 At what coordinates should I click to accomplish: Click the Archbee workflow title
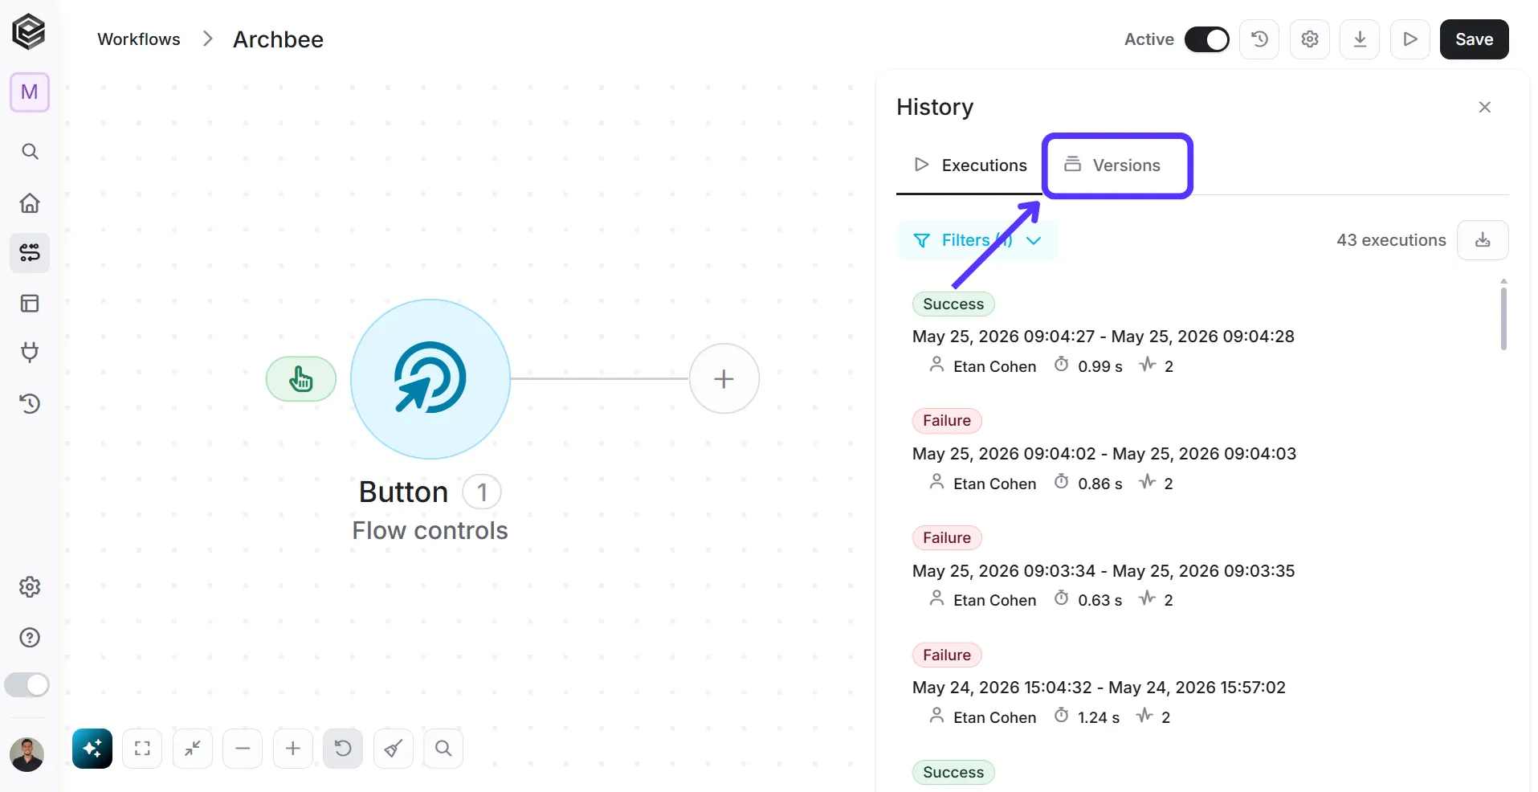278,39
